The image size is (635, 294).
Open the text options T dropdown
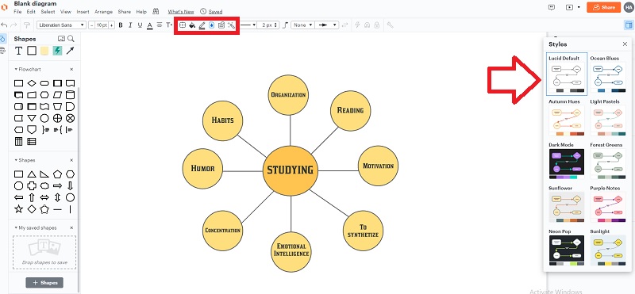pos(169,25)
